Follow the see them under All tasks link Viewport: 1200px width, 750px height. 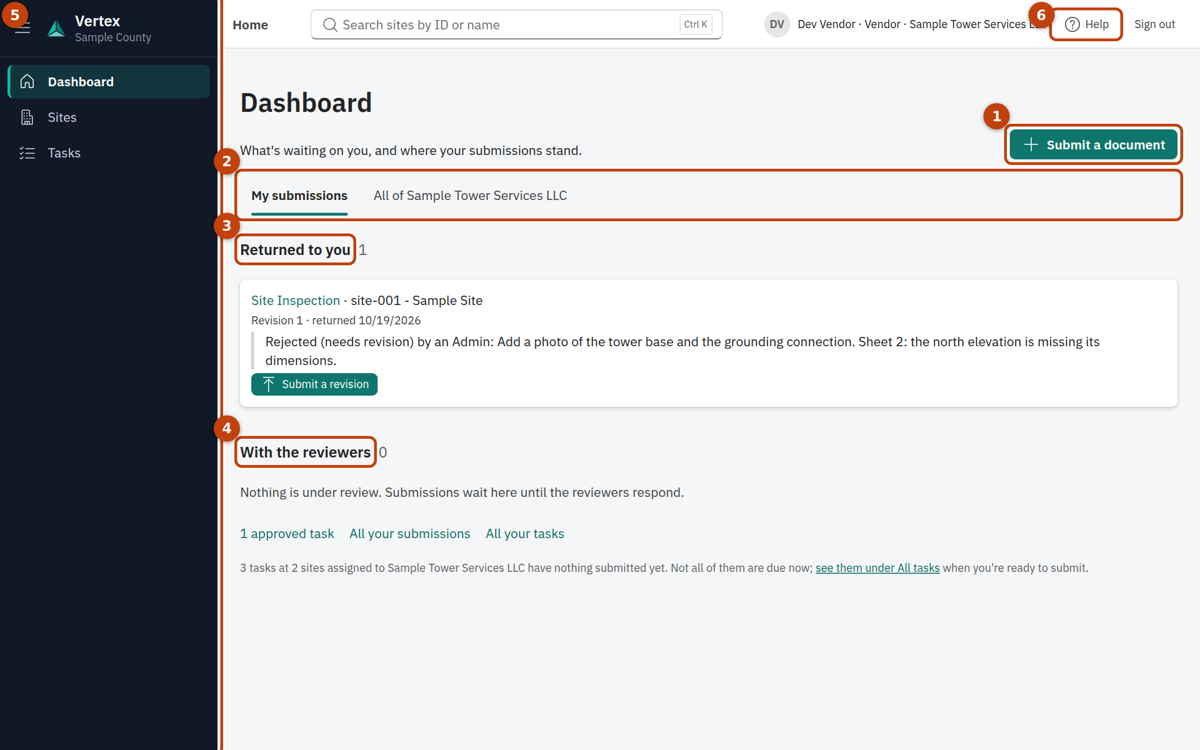pyautogui.click(x=877, y=568)
